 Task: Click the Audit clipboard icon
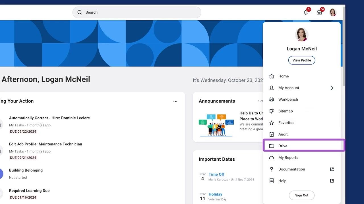coord(272,134)
